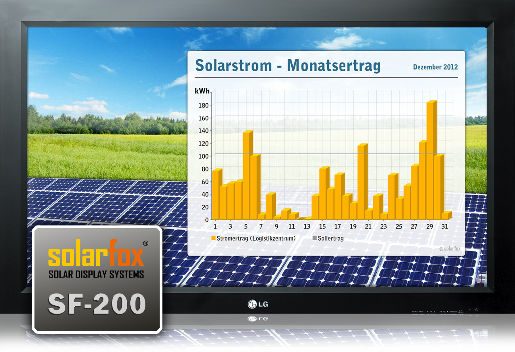Click the y-axis value '180'

tap(204, 105)
